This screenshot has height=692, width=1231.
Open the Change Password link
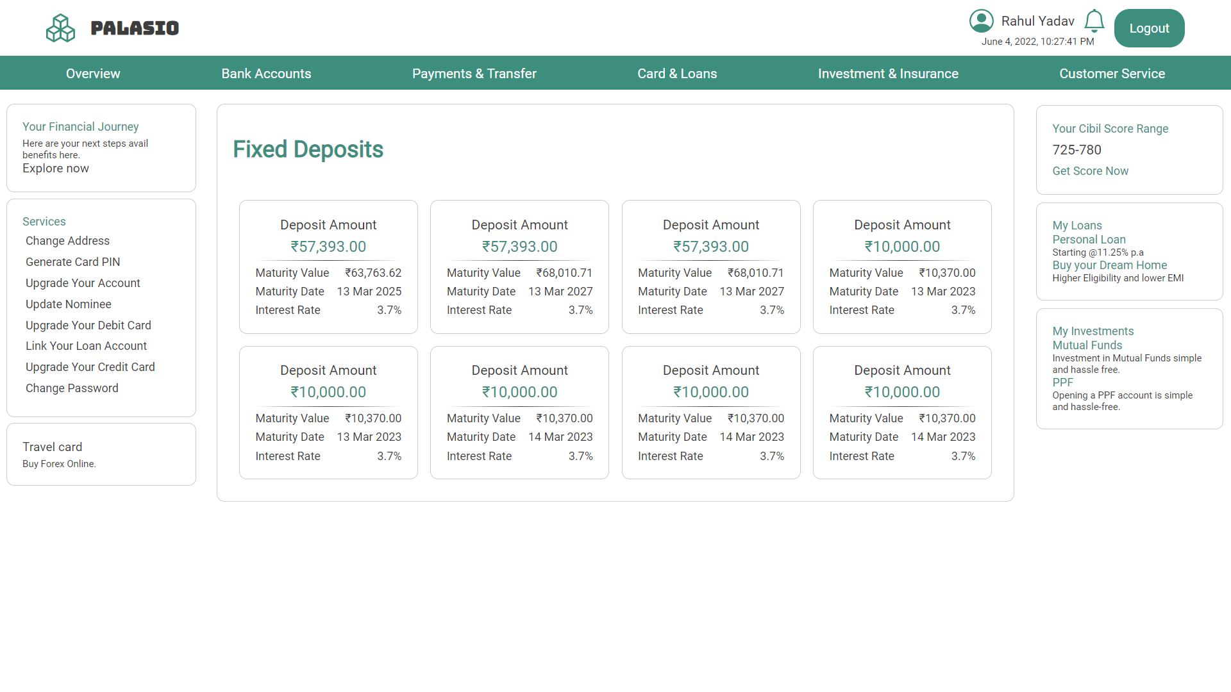[72, 388]
